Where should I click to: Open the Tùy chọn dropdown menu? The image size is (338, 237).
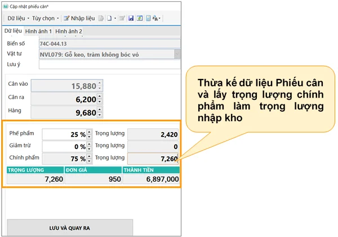coord(45,18)
